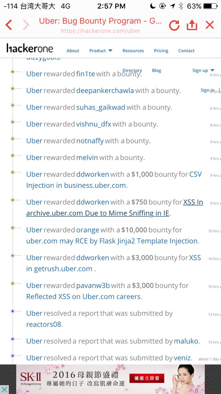The width and height of the screenshot is (221, 394).
Task: Open the About menu item
Action: [x=73, y=50]
